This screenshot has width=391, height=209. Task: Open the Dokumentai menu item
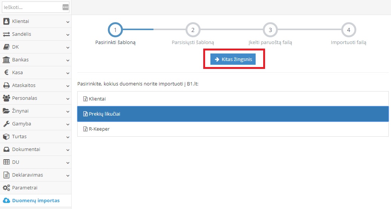26,150
